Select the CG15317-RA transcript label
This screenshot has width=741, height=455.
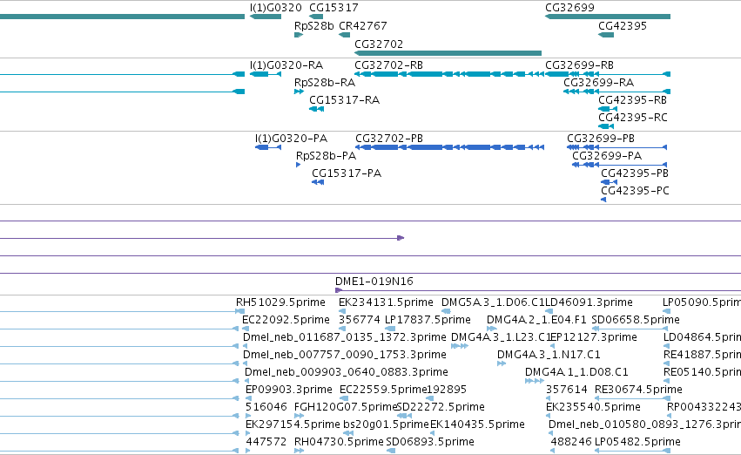tap(345, 99)
